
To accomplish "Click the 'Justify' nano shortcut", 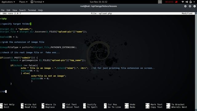I will tap(90, 105).
